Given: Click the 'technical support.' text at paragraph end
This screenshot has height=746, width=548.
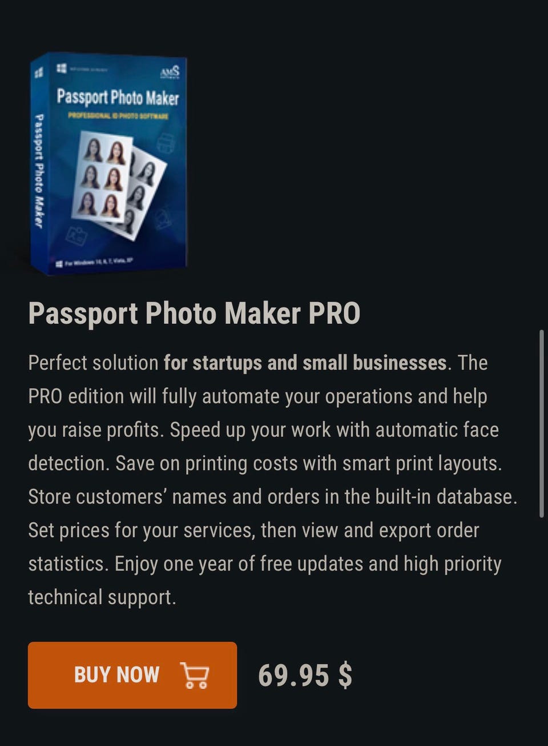Looking at the screenshot, I should pos(102,597).
